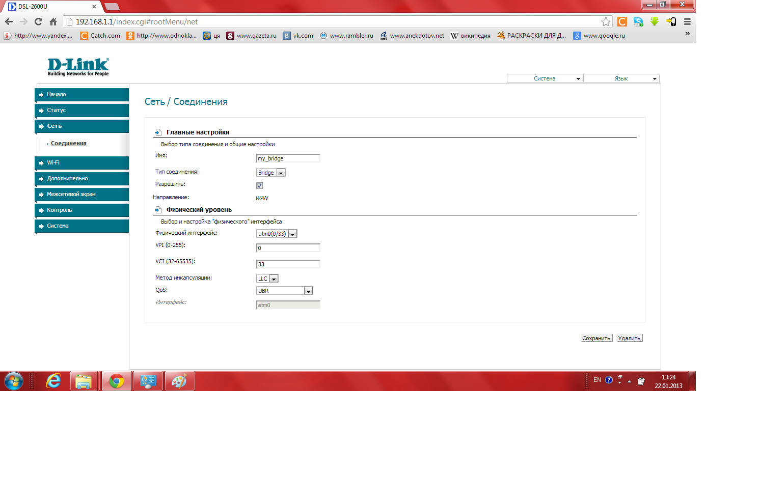Open the www.anekdotov.net bookmark
Screen dimensions: 761x496
tap(412, 36)
